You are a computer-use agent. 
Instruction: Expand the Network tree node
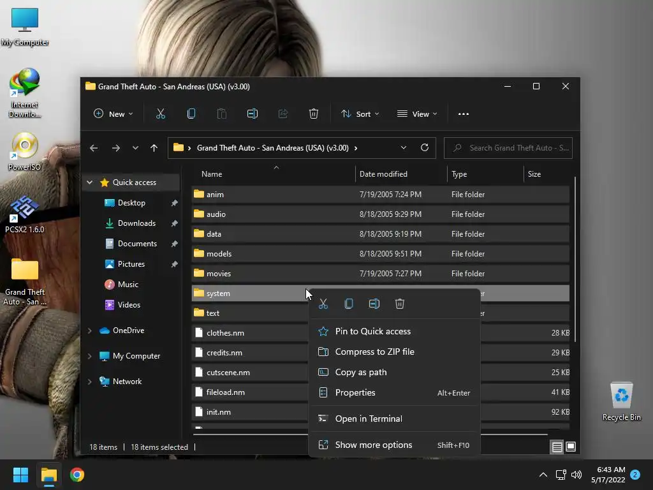coord(89,382)
